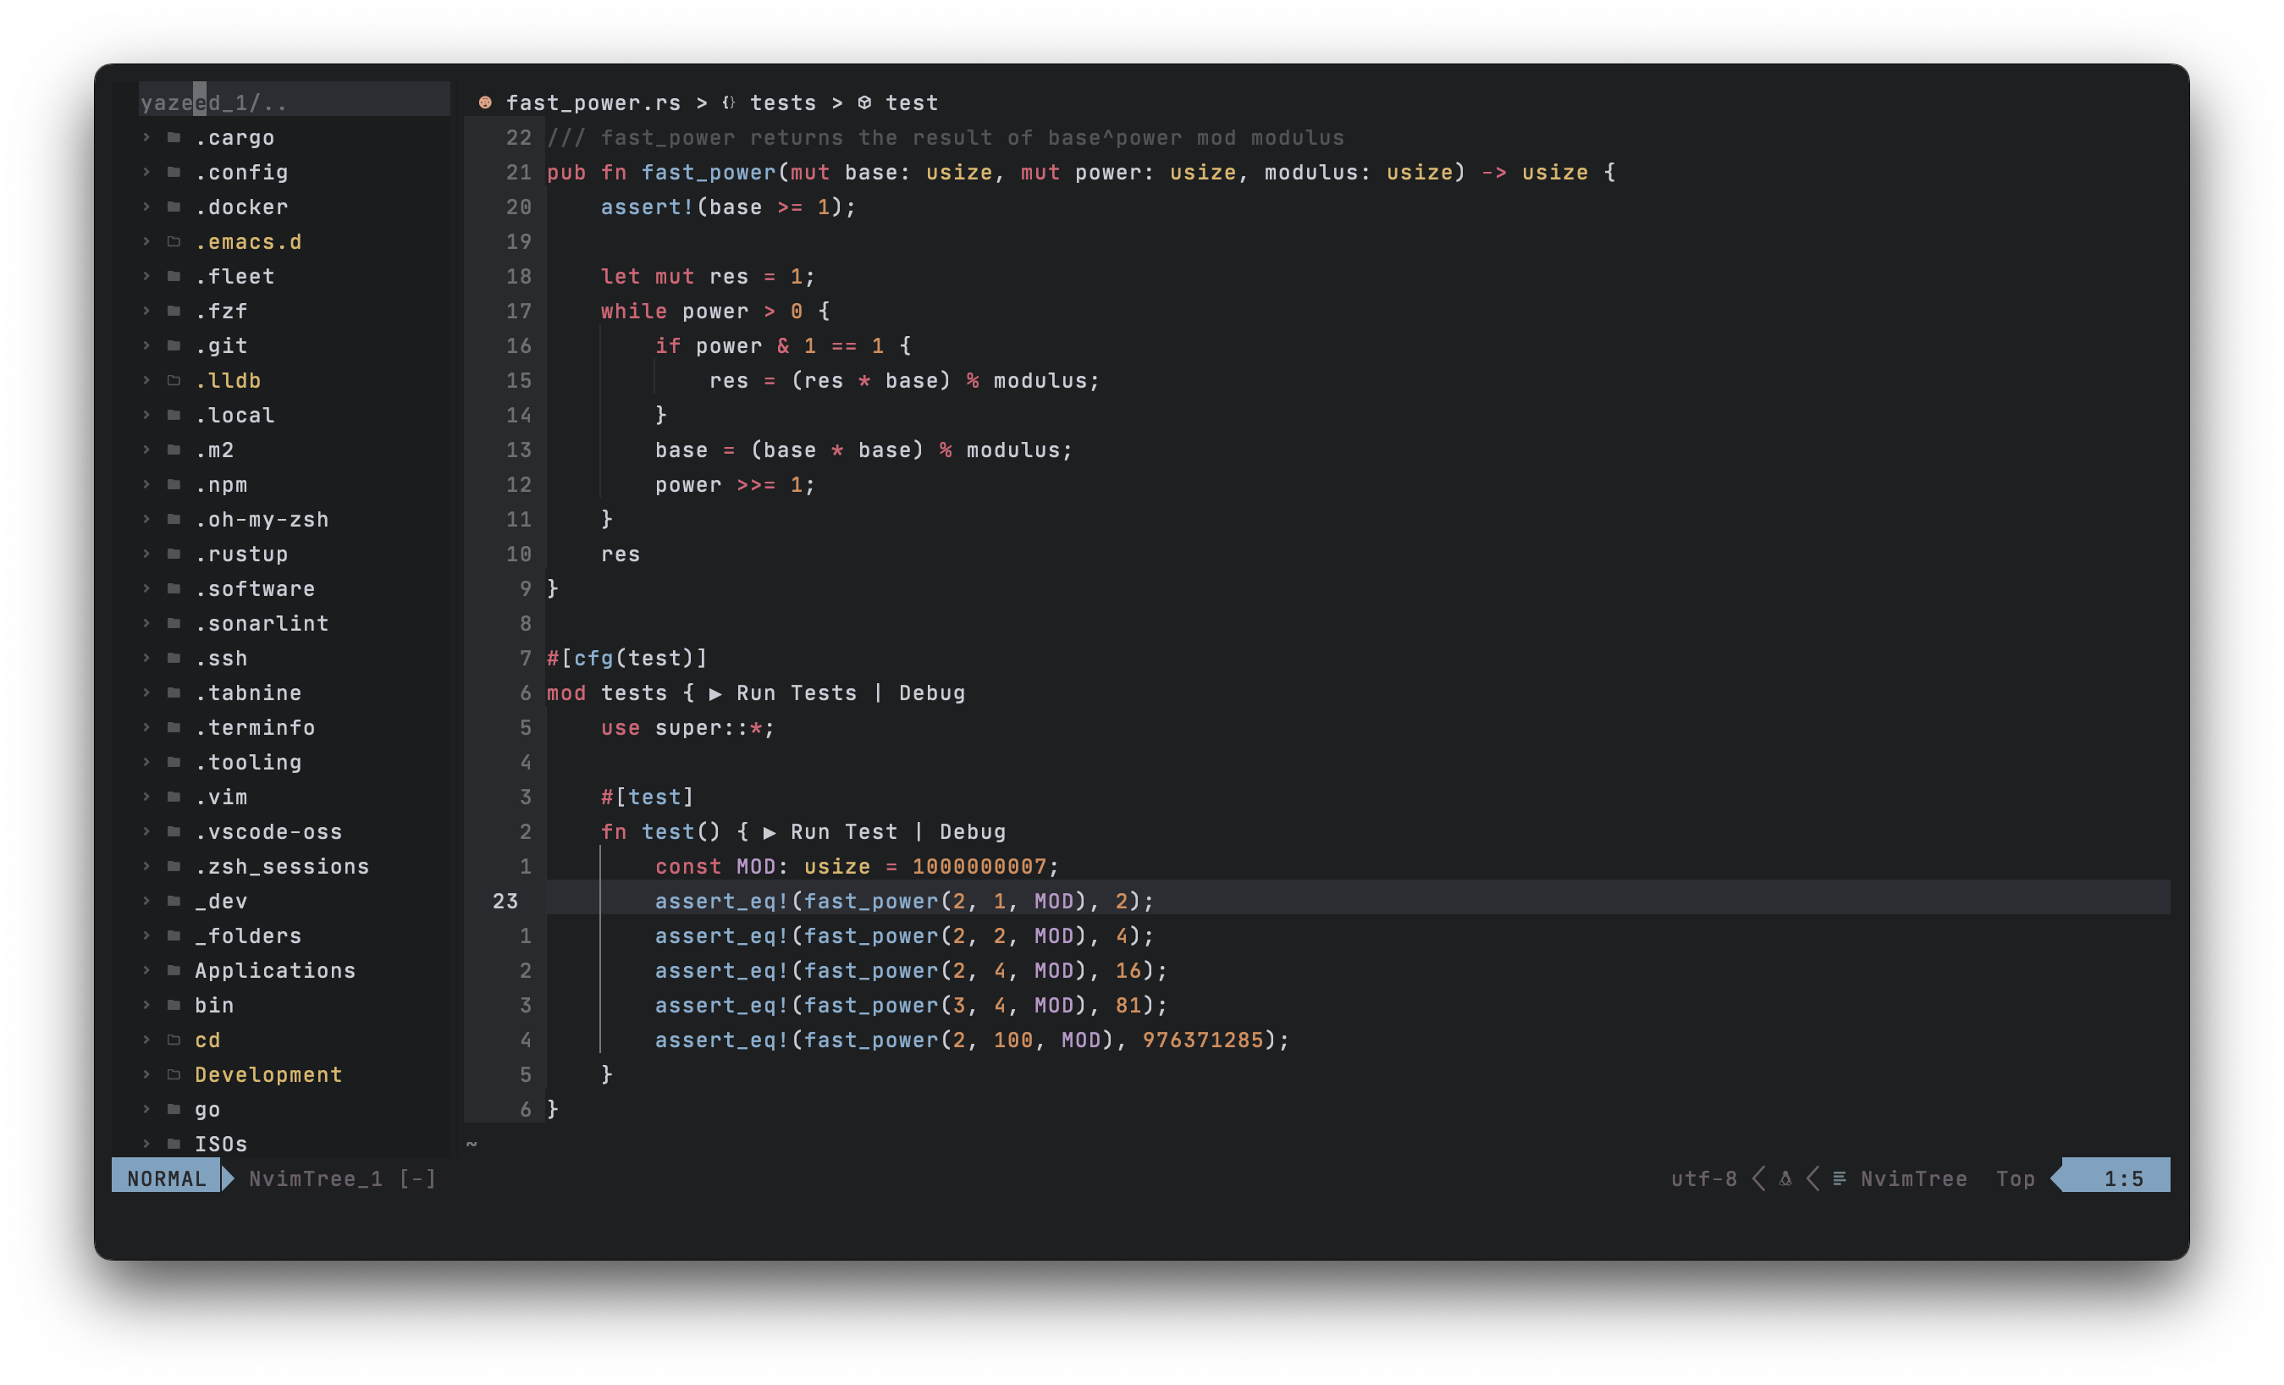The image size is (2284, 1385).
Task: Click NvimTree_1 [-] buffer name
Action: pyautogui.click(x=343, y=1179)
